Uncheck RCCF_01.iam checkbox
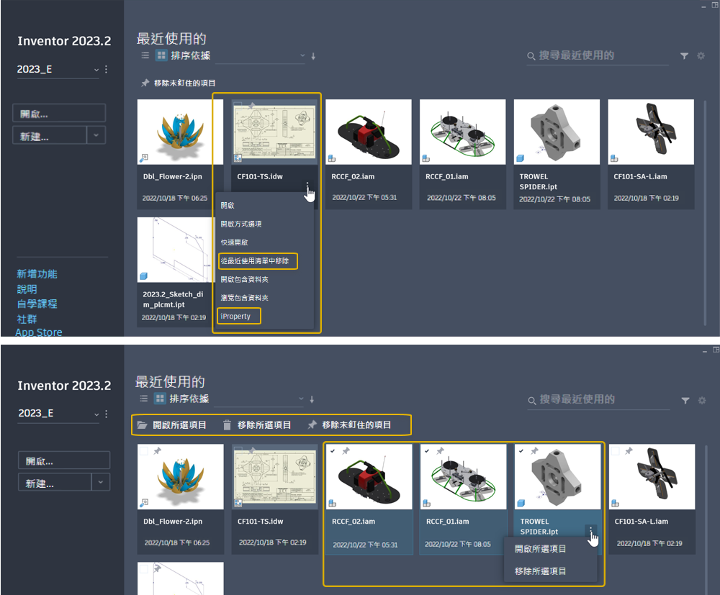Screen dimensions: 720x595 click(x=427, y=451)
